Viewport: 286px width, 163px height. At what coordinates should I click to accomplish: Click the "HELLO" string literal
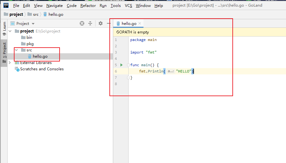184,71
